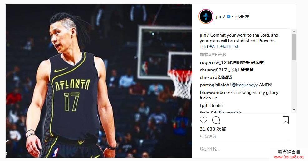
Task: Click the 添加评论 comment input field
Action: click(244, 149)
